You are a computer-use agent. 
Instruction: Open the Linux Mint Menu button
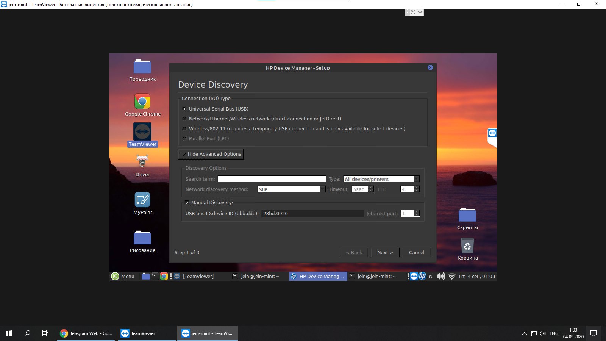tap(123, 276)
